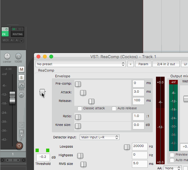Click the track volume fader handle
The height and width of the screenshot is (170, 188).
coord(12,97)
